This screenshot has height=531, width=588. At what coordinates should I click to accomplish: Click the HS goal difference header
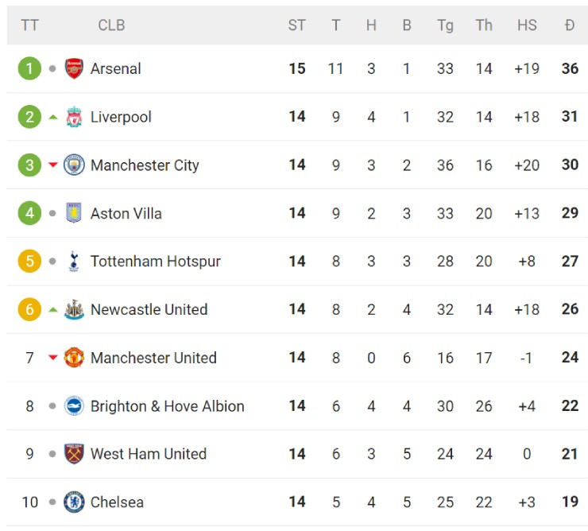(x=527, y=25)
